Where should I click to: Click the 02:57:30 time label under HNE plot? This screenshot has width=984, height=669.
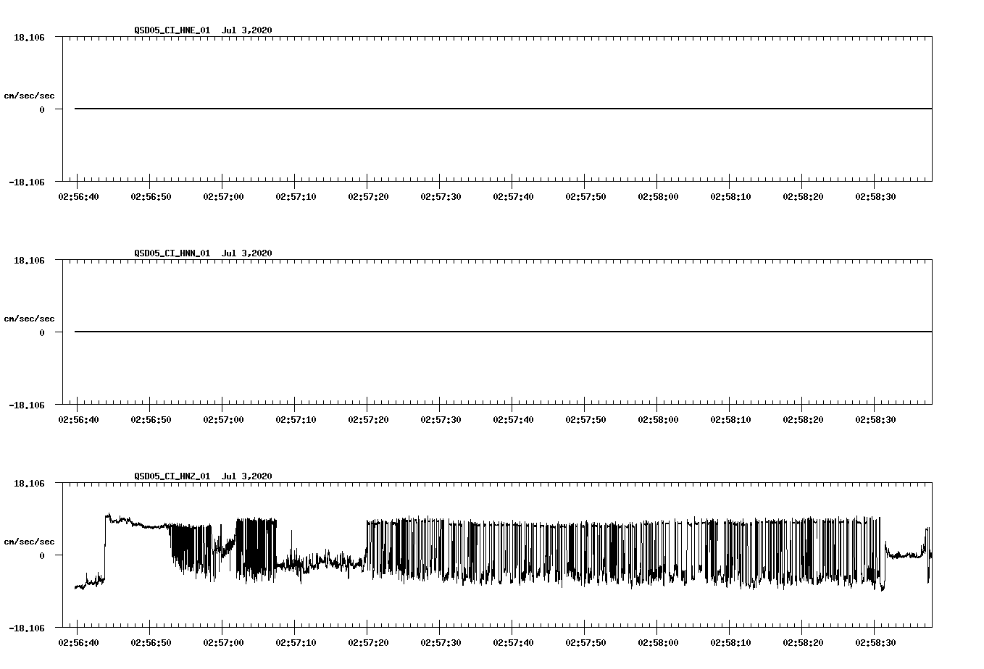click(441, 197)
